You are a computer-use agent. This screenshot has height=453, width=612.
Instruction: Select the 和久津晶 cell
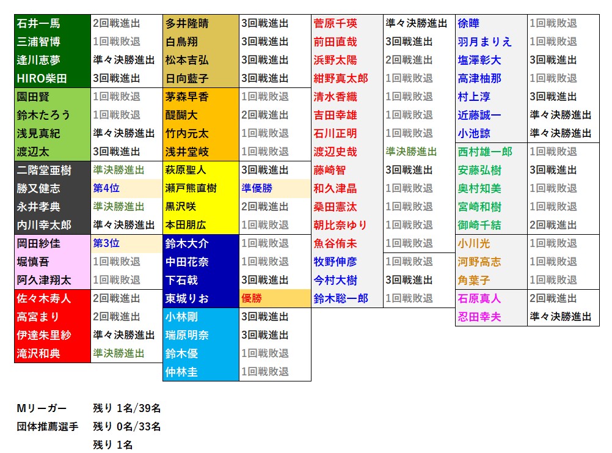click(347, 189)
